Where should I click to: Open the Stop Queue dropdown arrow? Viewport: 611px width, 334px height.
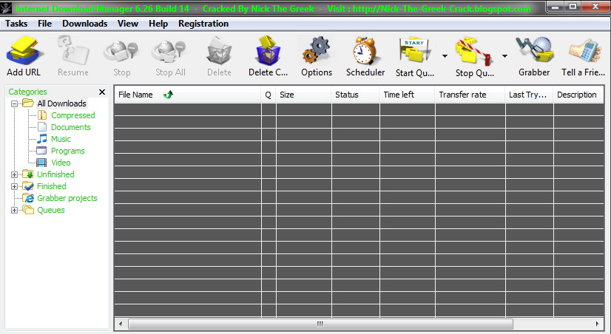[504, 56]
